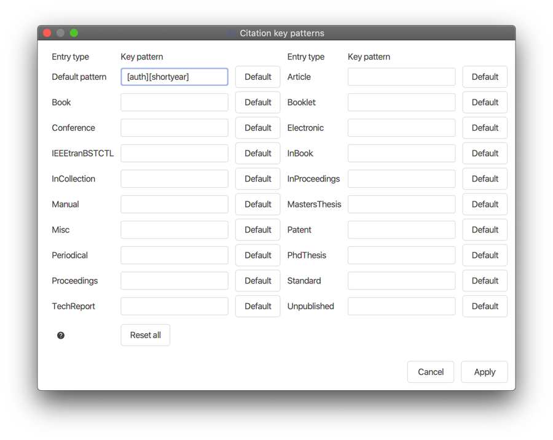This screenshot has width=553, height=440.
Task: Click the MastersThesis key pattern field
Action: 401,204
